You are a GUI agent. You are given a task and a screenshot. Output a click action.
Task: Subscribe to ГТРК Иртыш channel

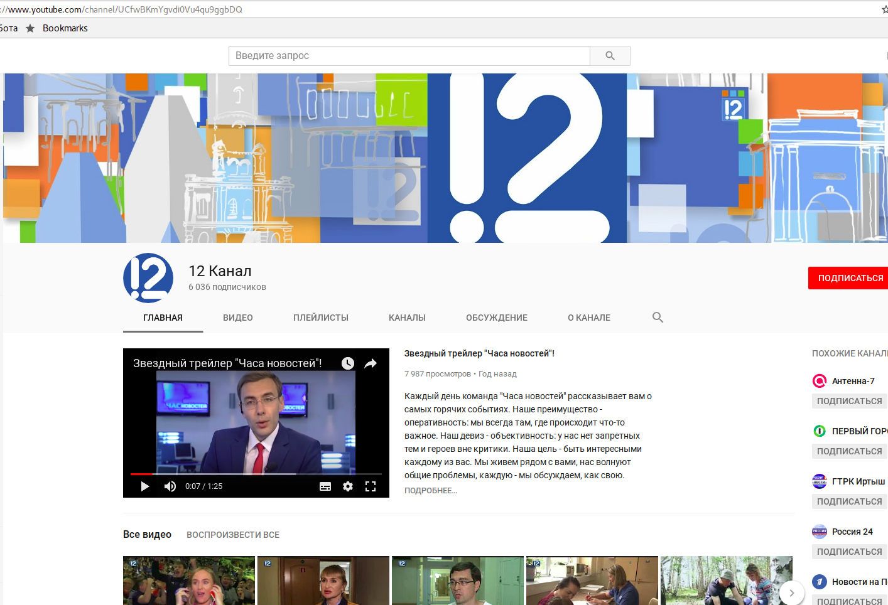tap(850, 501)
